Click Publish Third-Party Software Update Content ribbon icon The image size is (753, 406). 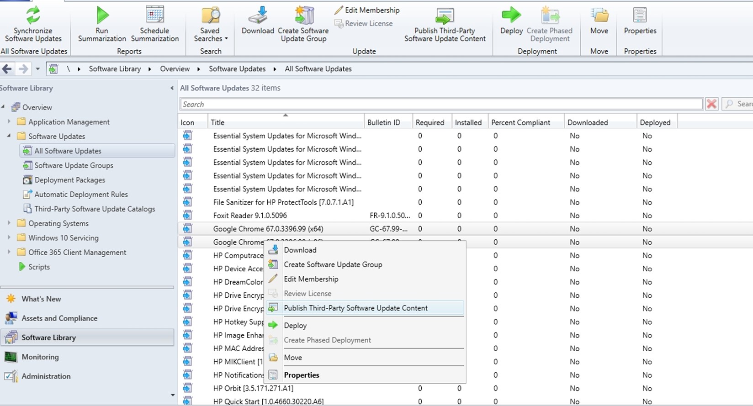coord(445,15)
